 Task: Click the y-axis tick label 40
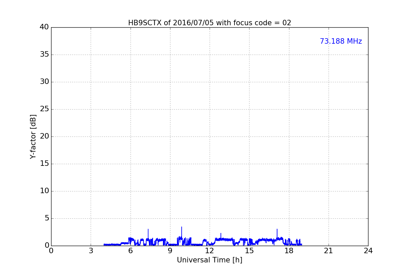click(x=44, y=27)
